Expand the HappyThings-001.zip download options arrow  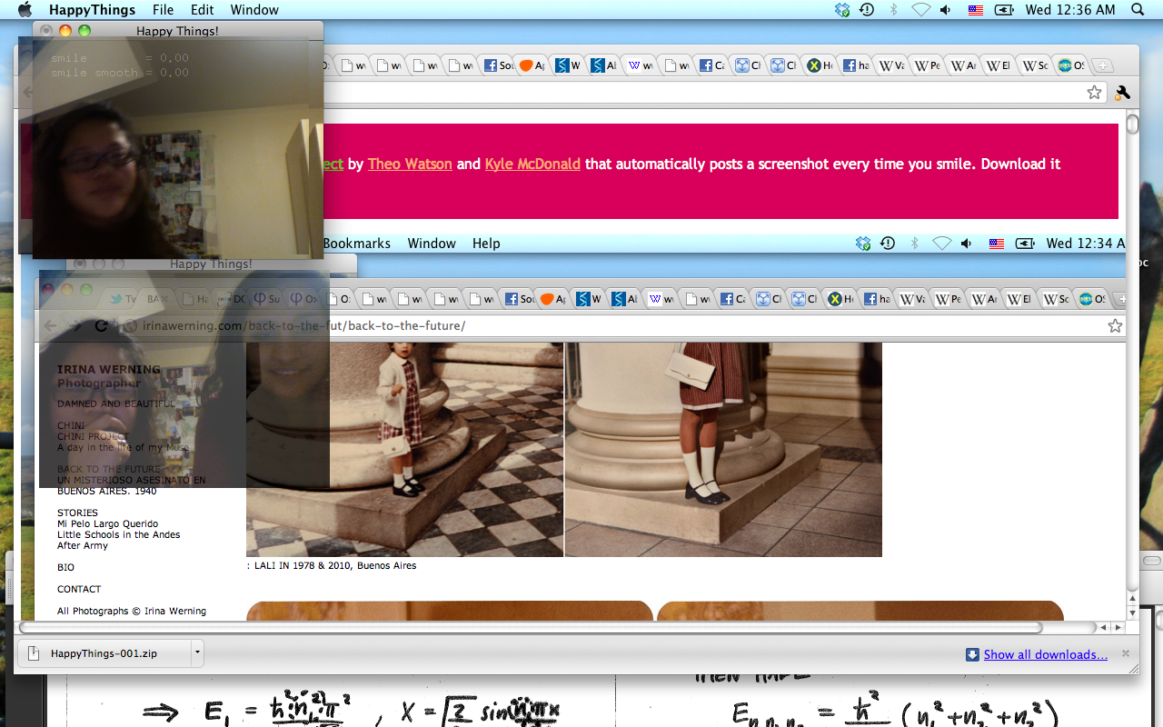197,653
